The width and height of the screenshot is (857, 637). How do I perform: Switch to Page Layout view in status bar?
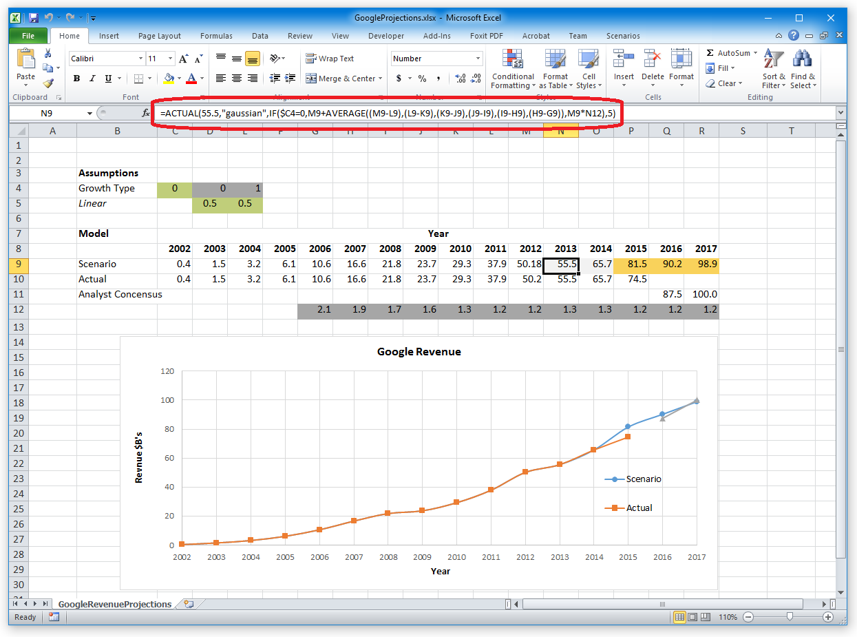coord(692,617)
